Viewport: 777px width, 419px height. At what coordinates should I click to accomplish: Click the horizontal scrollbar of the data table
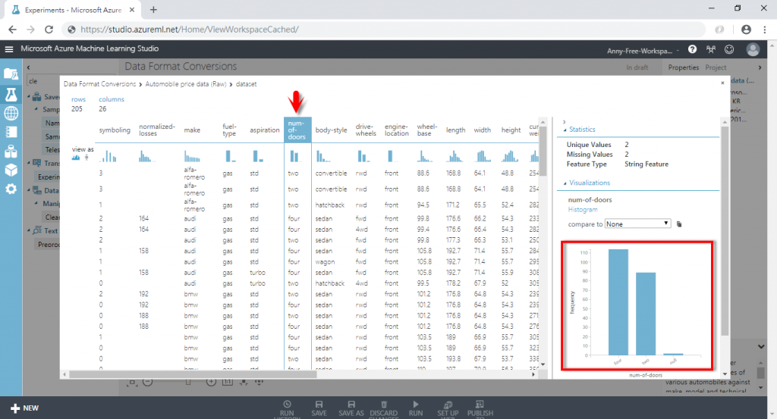192,374
